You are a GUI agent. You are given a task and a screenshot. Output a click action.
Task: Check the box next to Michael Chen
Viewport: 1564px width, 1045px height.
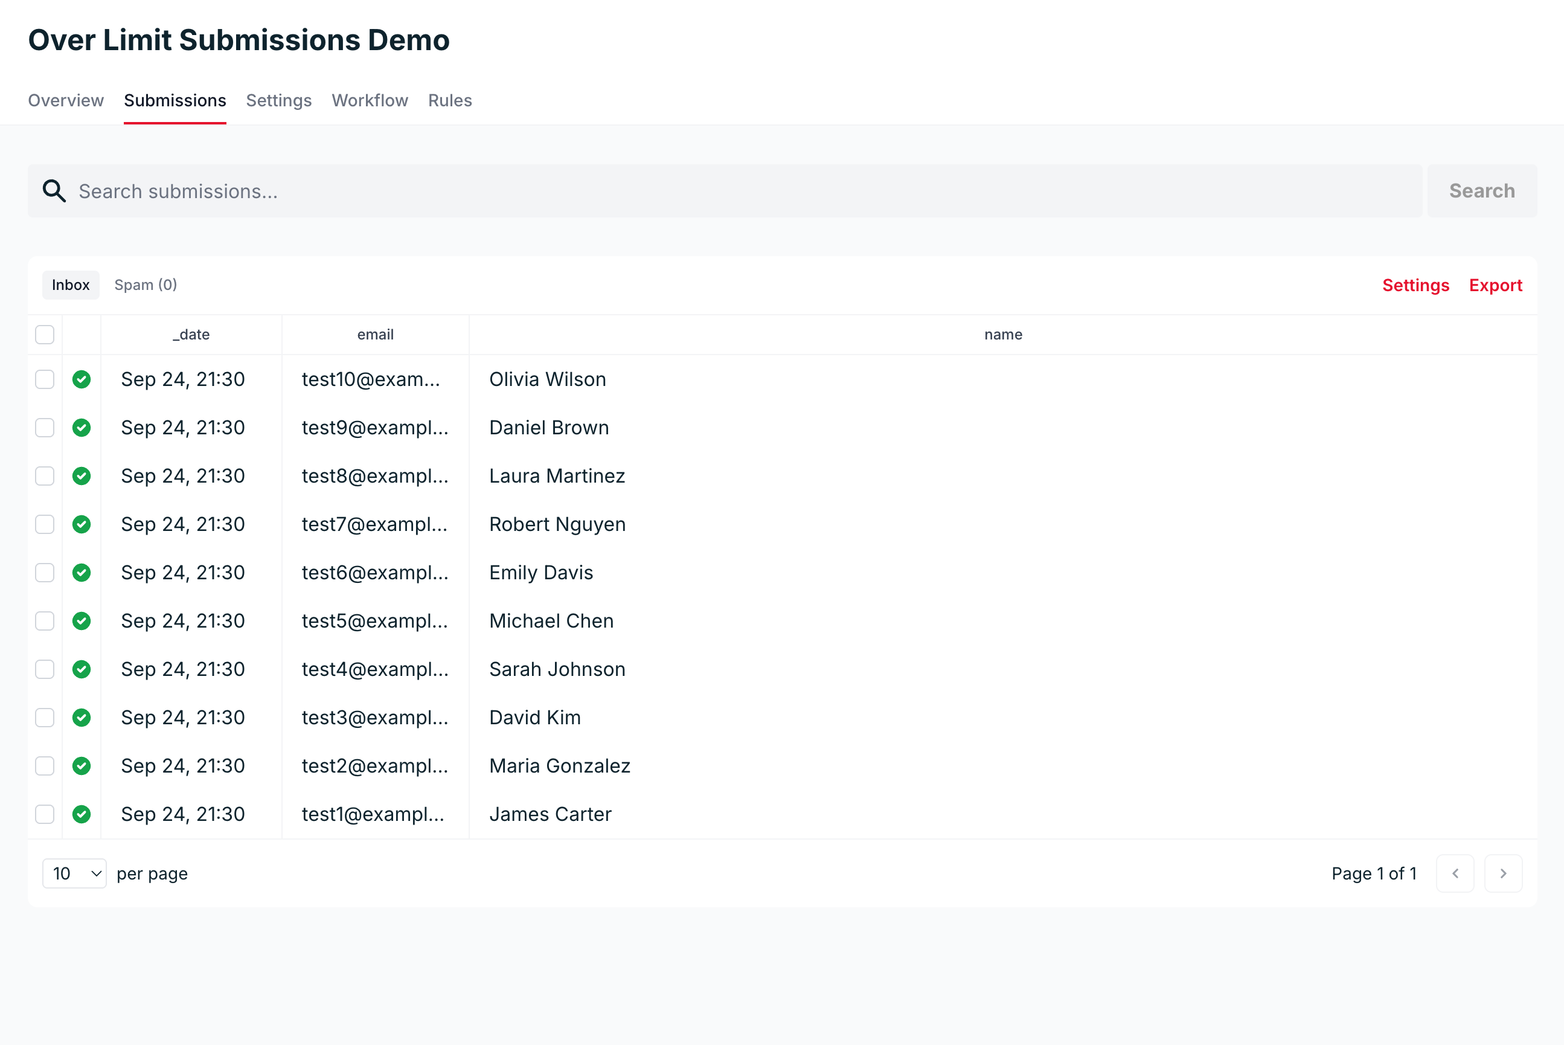(x=45, y=620)
